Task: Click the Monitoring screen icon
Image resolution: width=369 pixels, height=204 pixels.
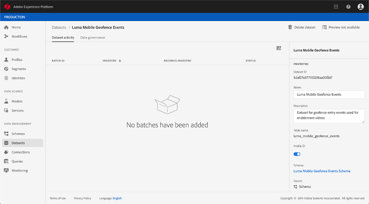Action: pos(6,171)
